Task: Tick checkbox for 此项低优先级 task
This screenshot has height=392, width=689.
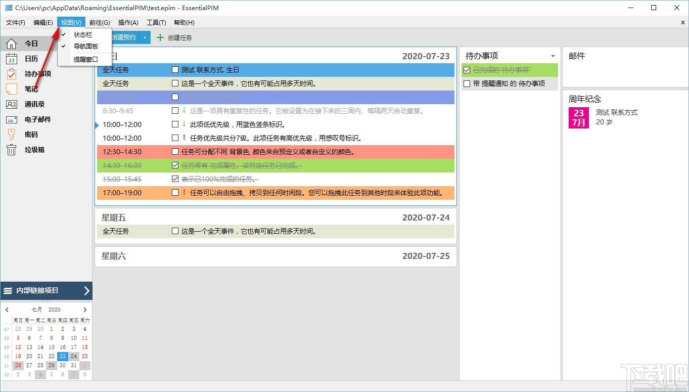Action: (x=175, y=124)
